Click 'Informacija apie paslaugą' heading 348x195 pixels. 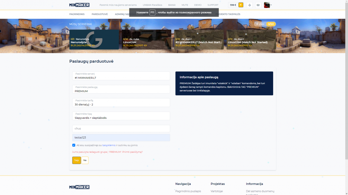[x=199, y=77]
